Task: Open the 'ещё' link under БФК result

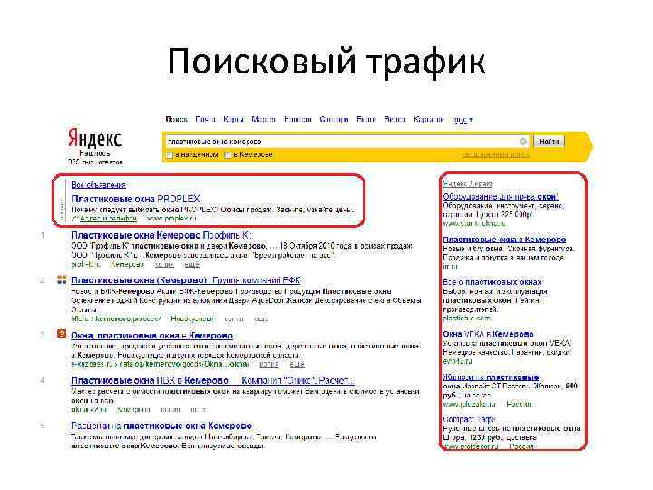Action: pyautogui.click(x=261, y=319)
